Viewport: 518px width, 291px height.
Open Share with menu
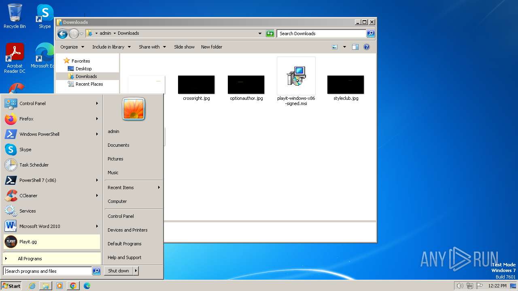point(152,47)
